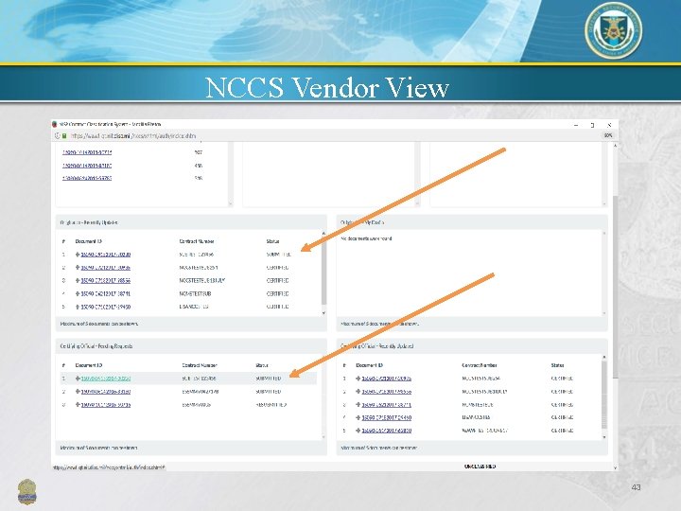
Task: Click 'Contract Number' header in Originator Recently Updated
Action: click(197, 241)
